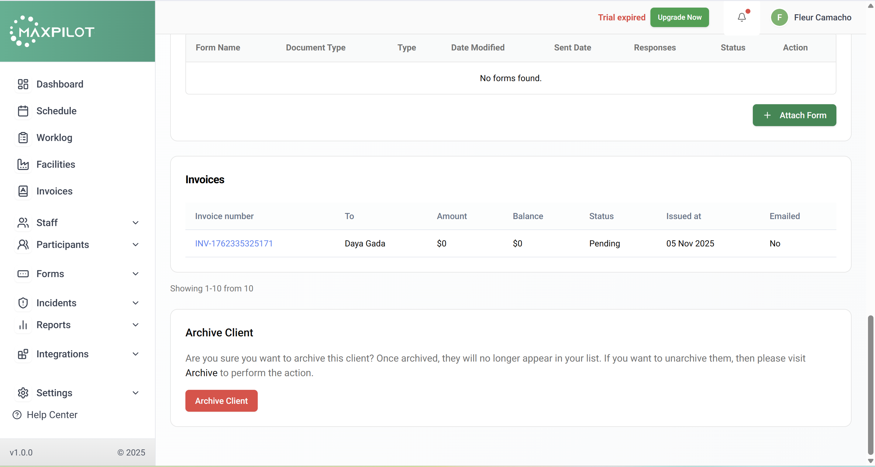Click the Incidents shield icon
Image resolution: width=875 pixels, height=467 pixels.
click(23, 303)
